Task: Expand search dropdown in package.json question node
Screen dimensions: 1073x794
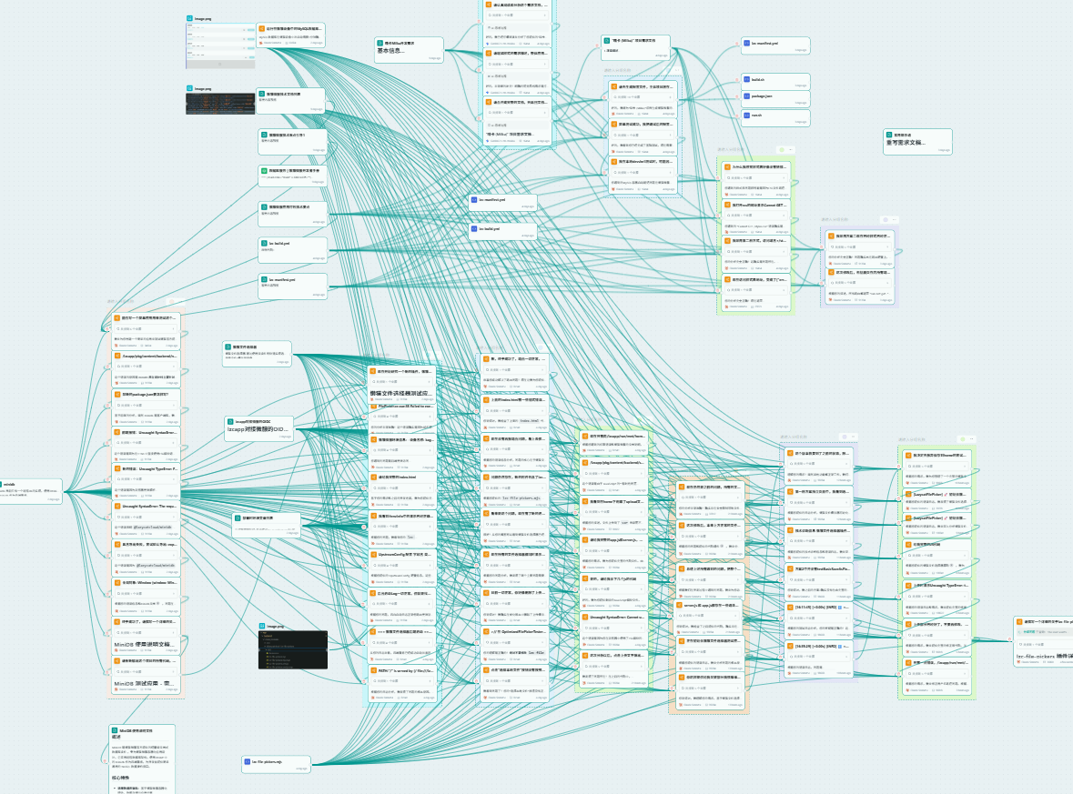Action: 147,404
